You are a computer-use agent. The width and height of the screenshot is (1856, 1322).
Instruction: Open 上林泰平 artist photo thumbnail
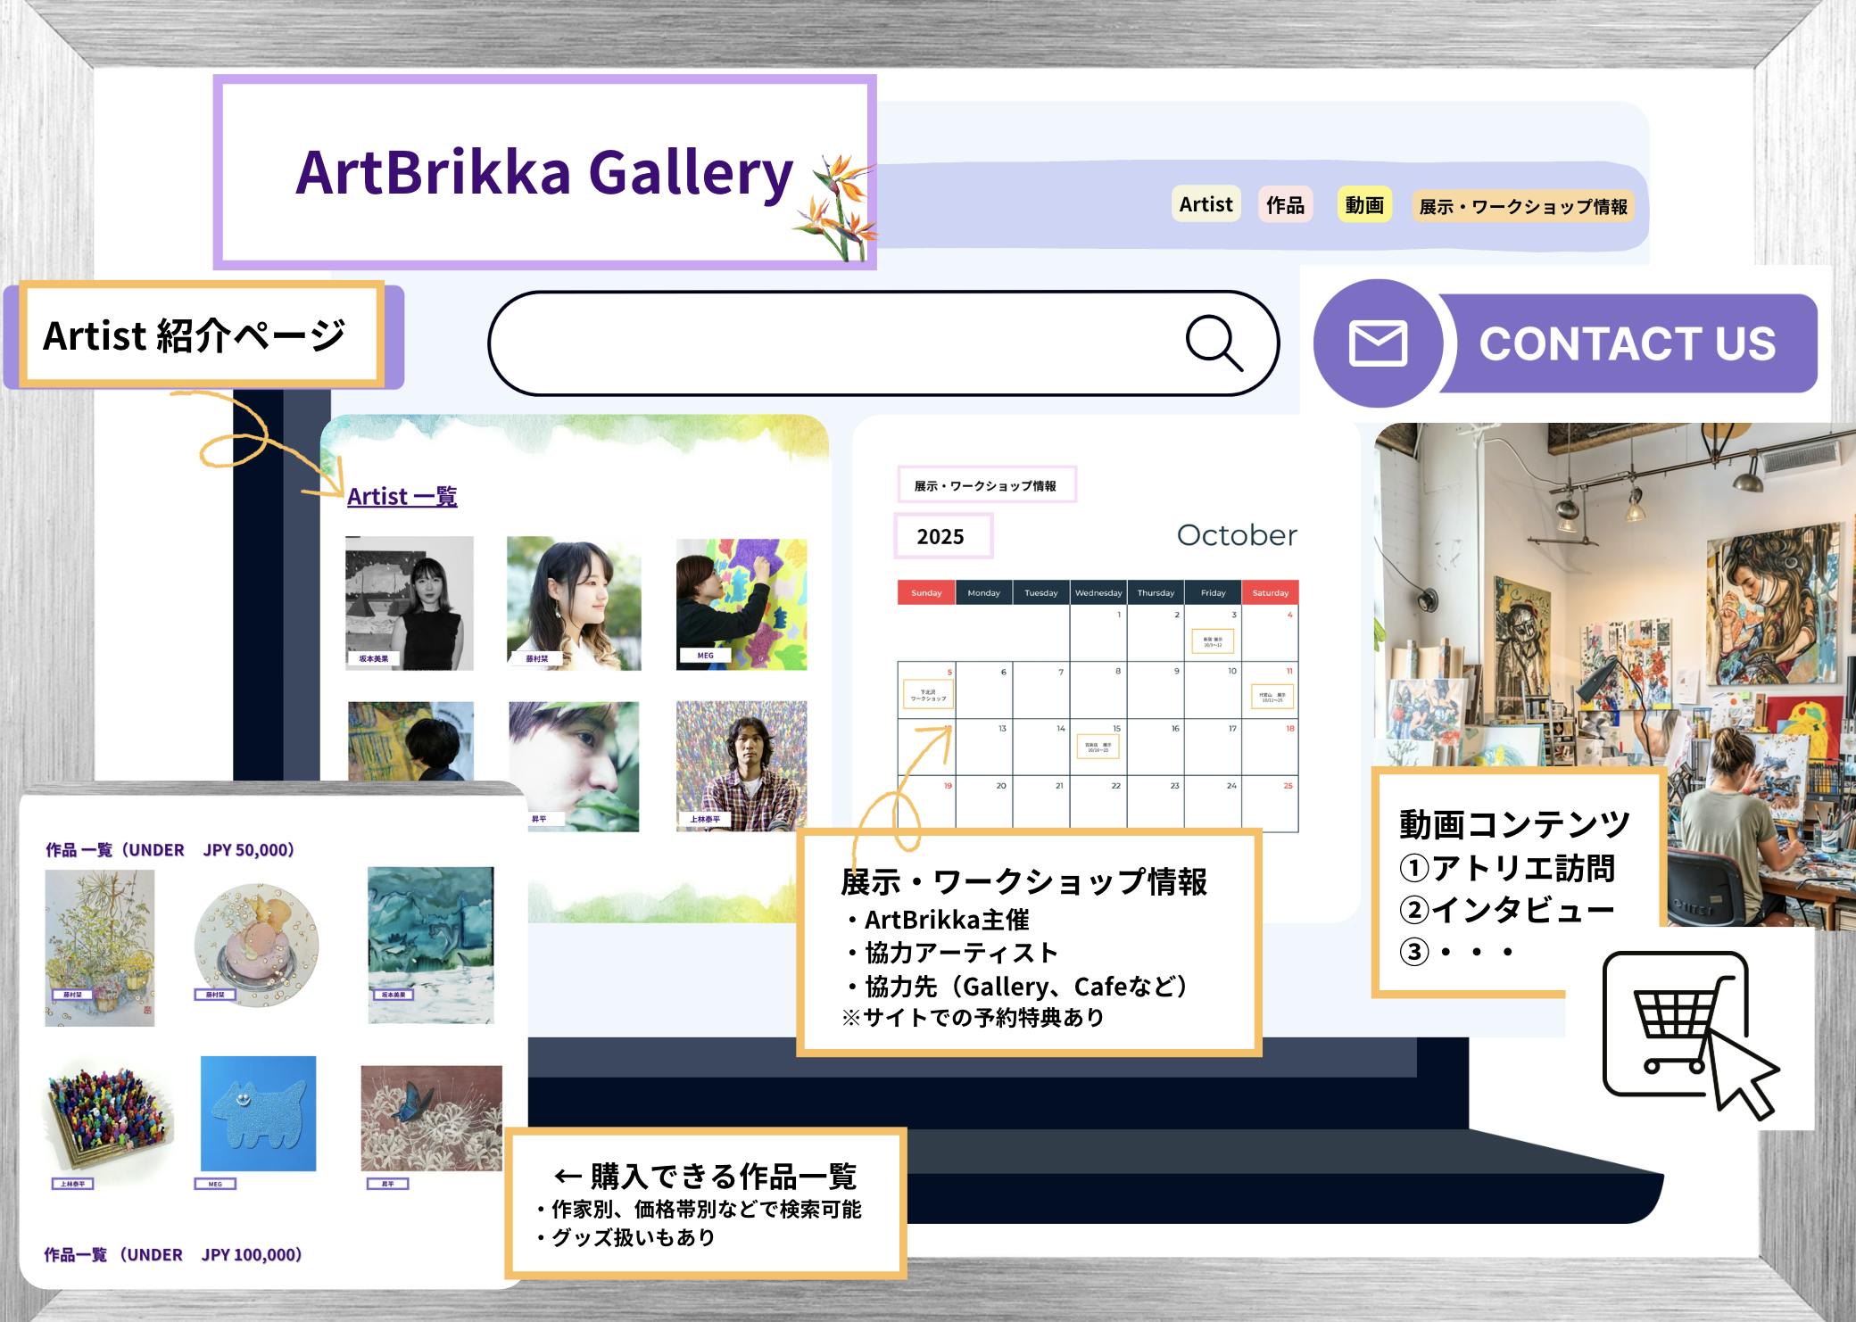742,765
